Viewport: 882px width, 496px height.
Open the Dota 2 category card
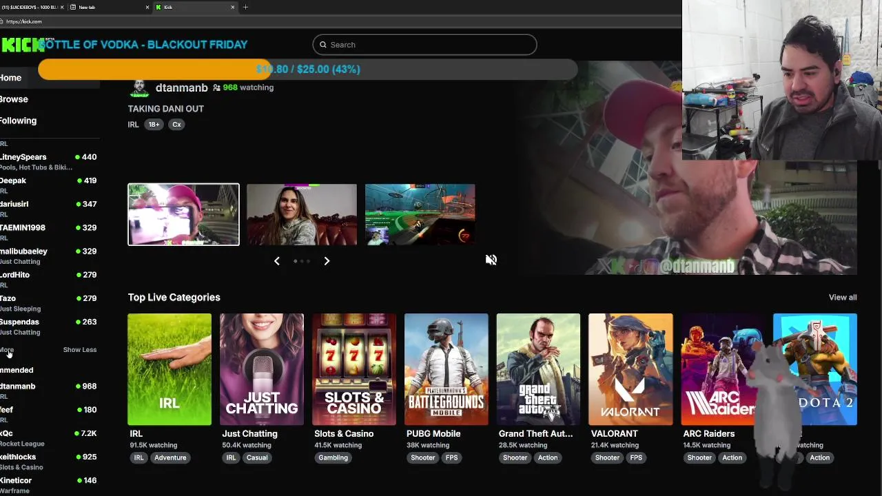point(815,369)
